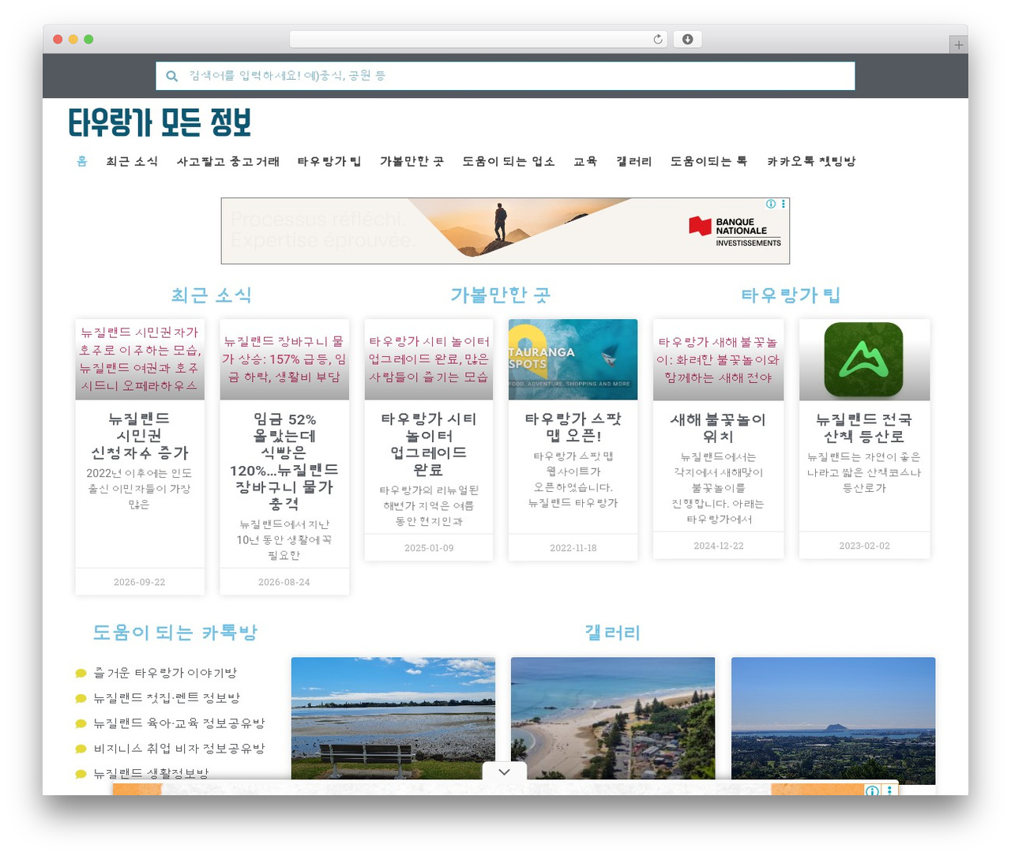Open 최근 소식 menu item
The width and height of the screenshot is (1011, 856).
coord(132,161)
